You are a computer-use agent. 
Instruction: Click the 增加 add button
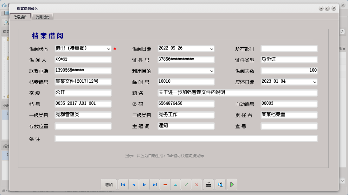tap(109, 185)
